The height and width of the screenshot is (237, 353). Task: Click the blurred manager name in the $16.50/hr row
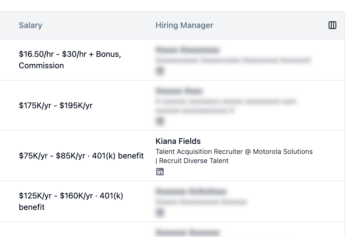[x=187, y=50]
